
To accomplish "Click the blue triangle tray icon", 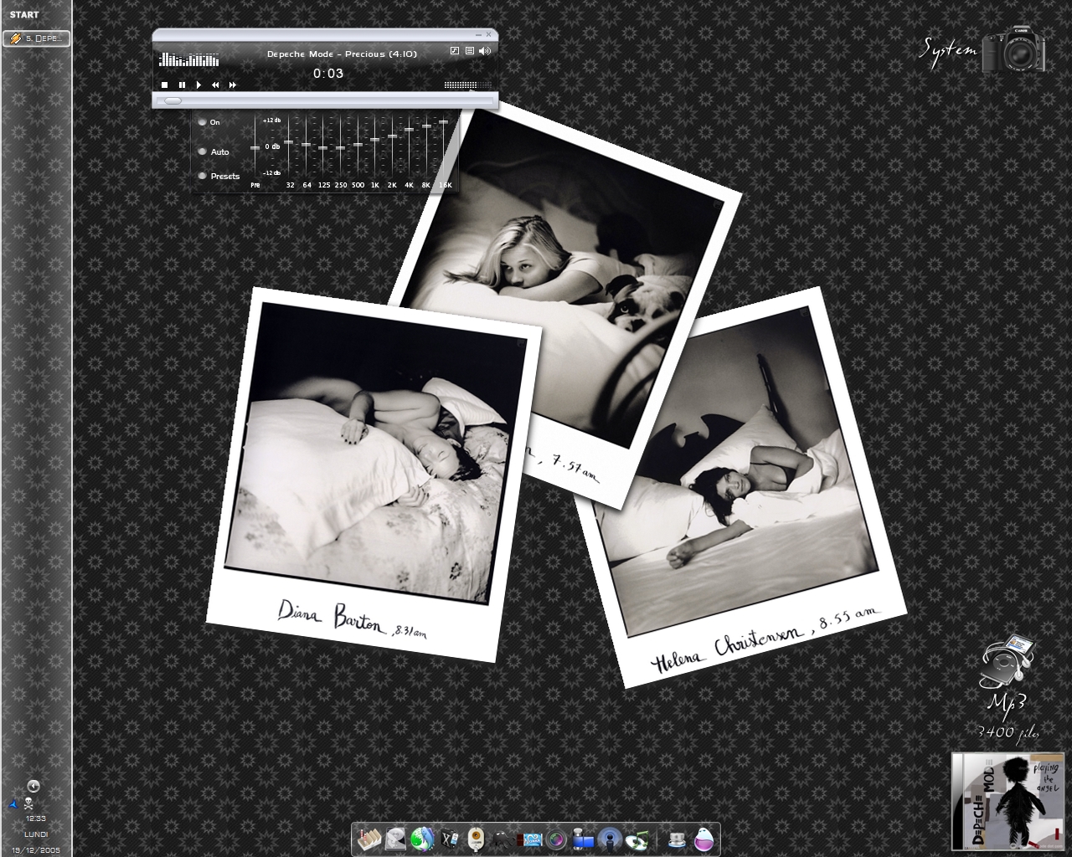I will (x=14, y=804).
